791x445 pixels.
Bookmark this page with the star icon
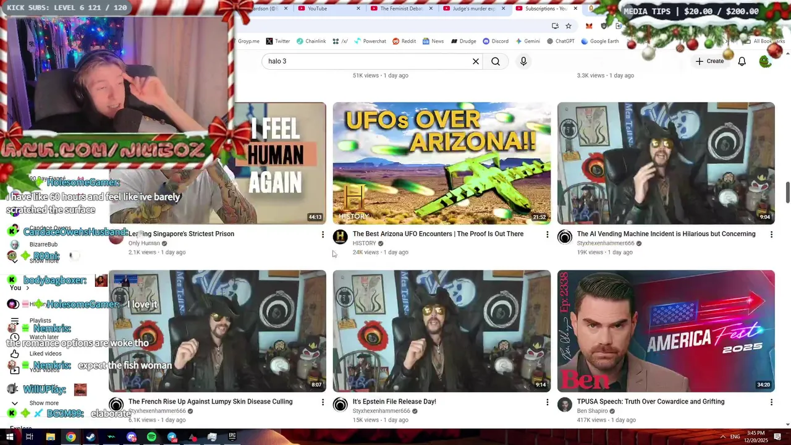[x=569, y=26]
